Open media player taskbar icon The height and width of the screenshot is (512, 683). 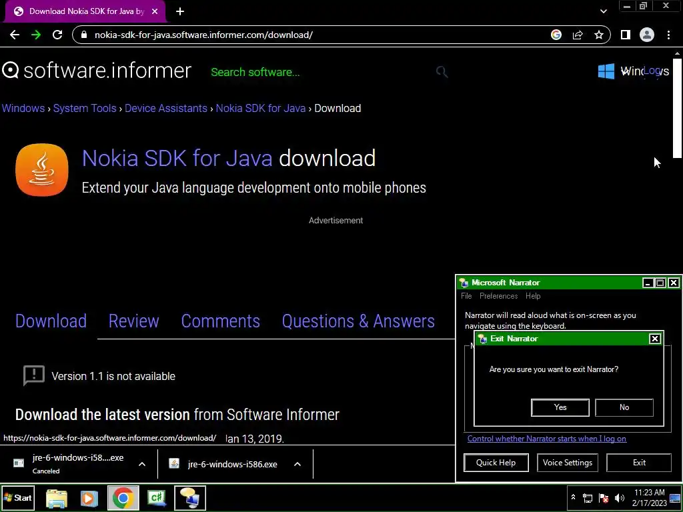pyautogui.click(x=89, y=498)
